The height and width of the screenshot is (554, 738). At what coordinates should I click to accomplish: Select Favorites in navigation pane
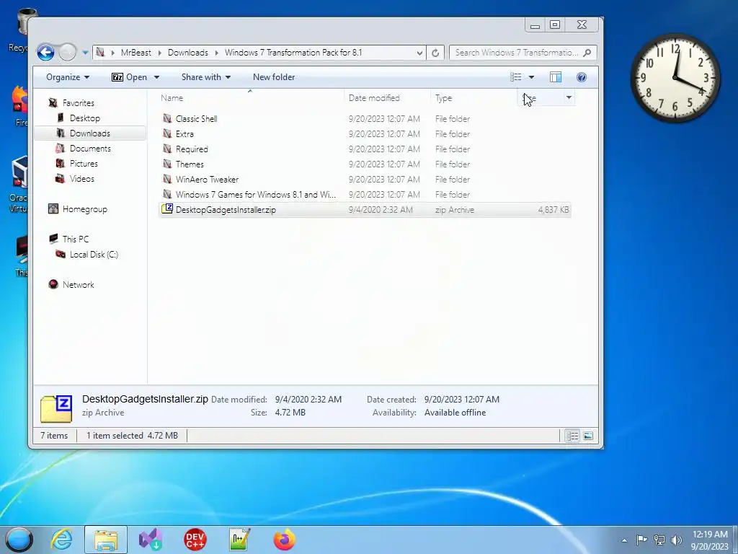tap(78, 103)
